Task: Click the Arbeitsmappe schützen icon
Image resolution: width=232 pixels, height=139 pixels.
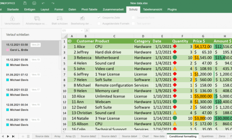Action: pos(37,18)
